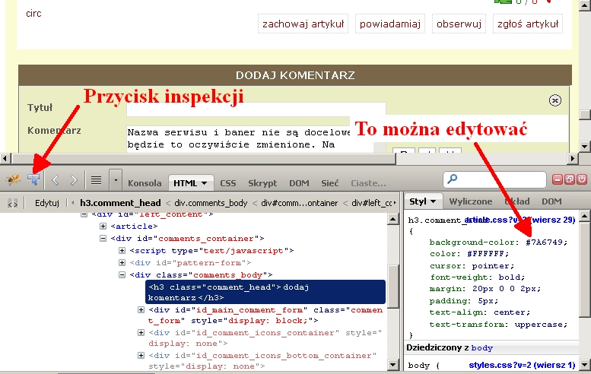Select the h3 comment_head node row
591x374 pixels.
tap(265, 292)
